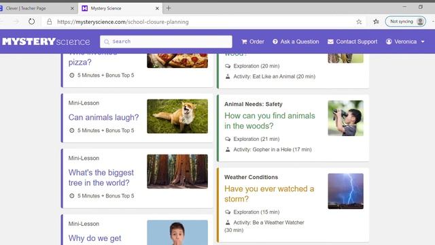This screenshot has height=245, width=435.
Task: Click Activity: Eat Like an Animal text
Action: coord(275,76)
